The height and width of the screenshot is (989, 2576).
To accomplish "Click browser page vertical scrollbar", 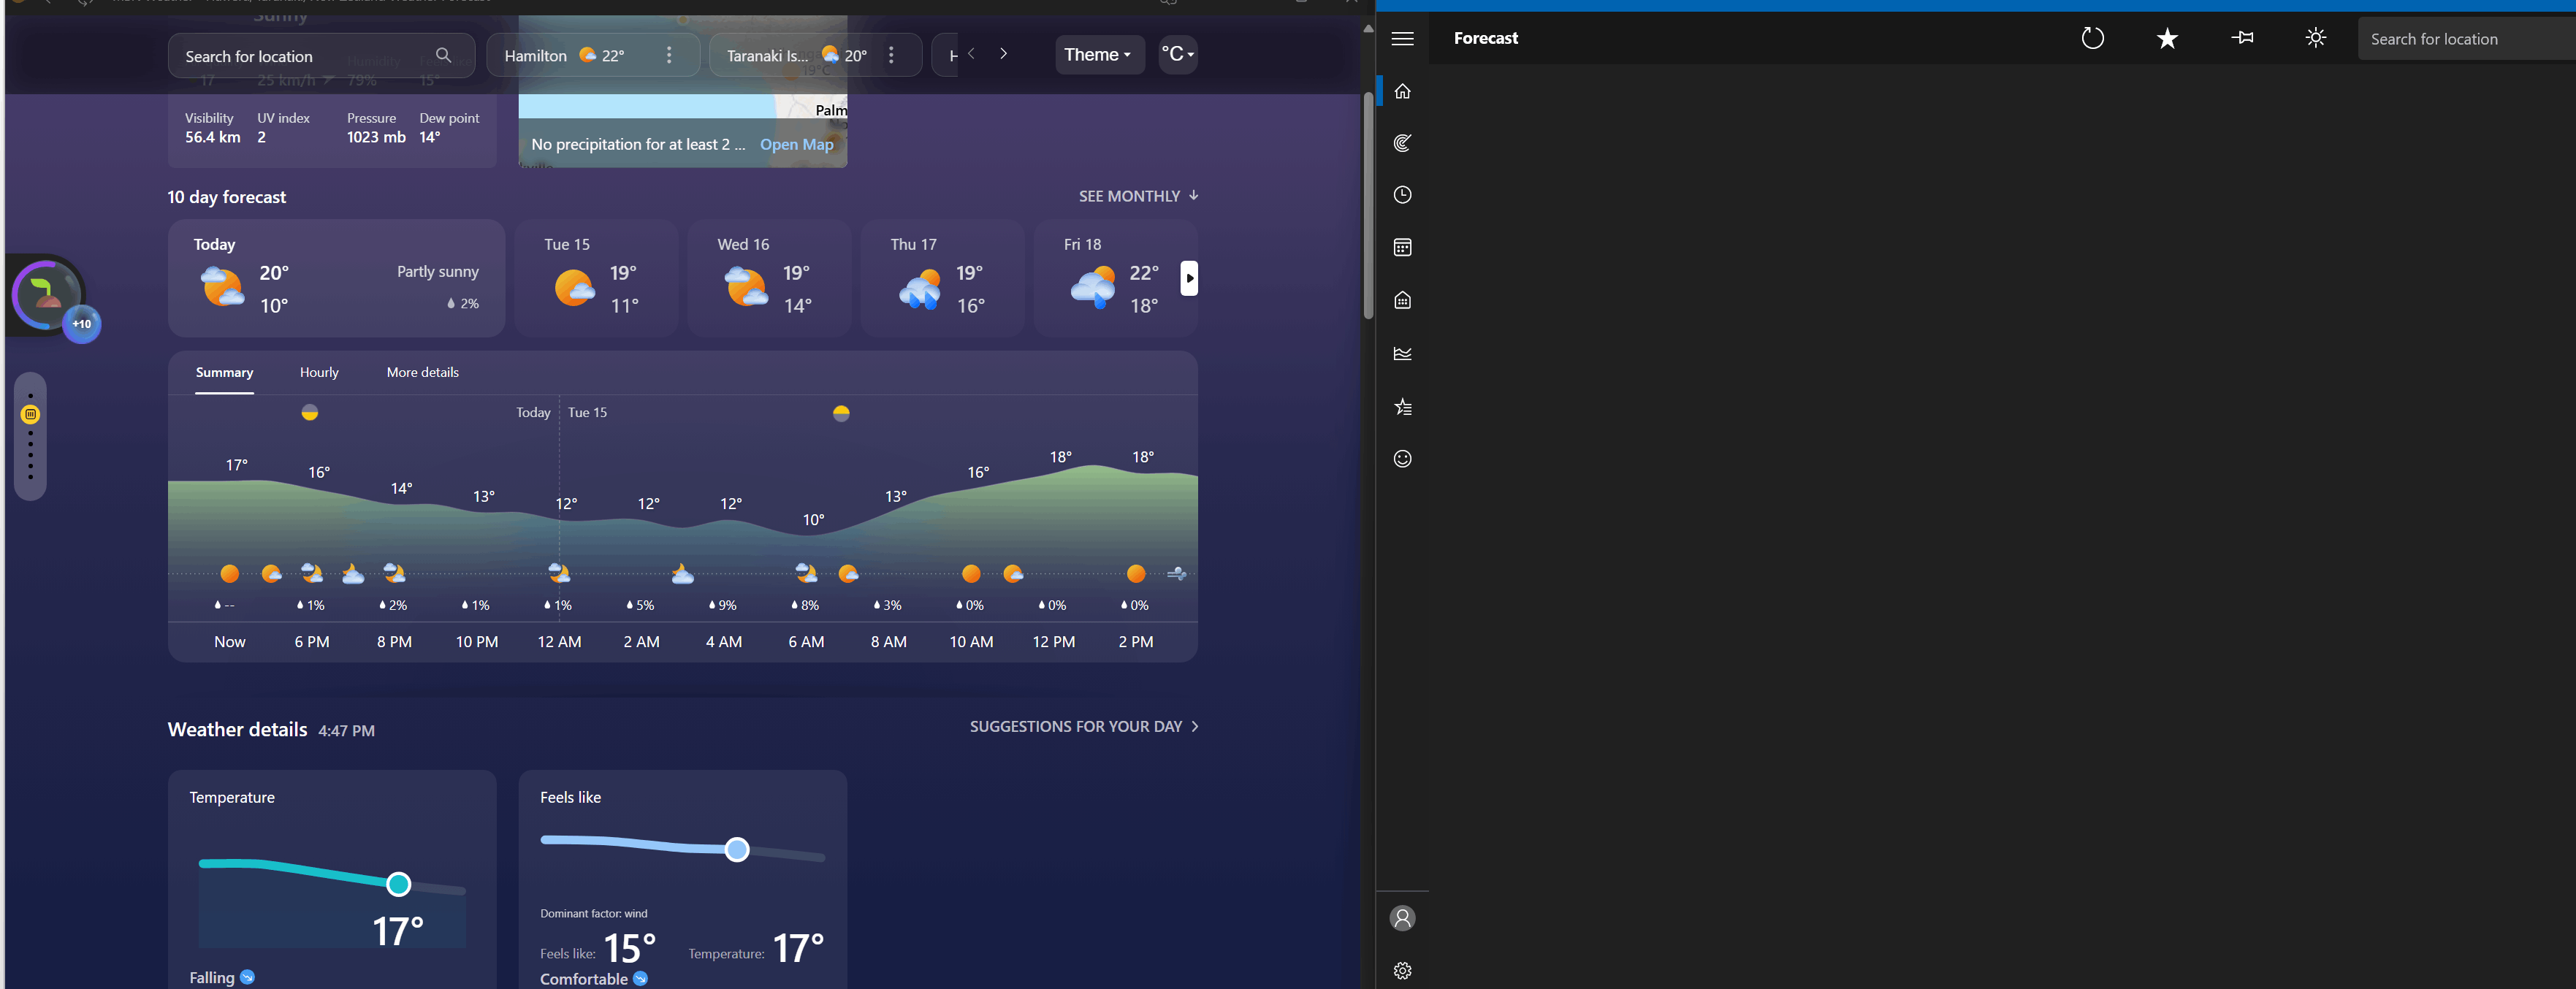I will tap(1368, 205).
